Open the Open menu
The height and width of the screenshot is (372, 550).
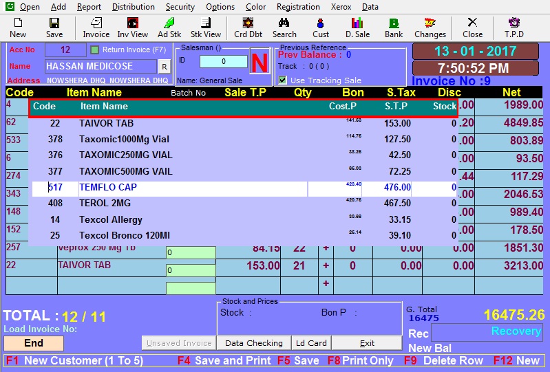click(30, 7)
